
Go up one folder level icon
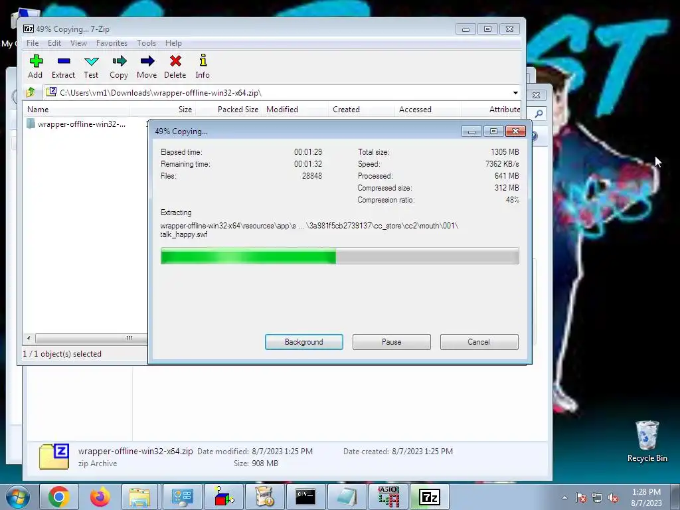click(31, 92)
